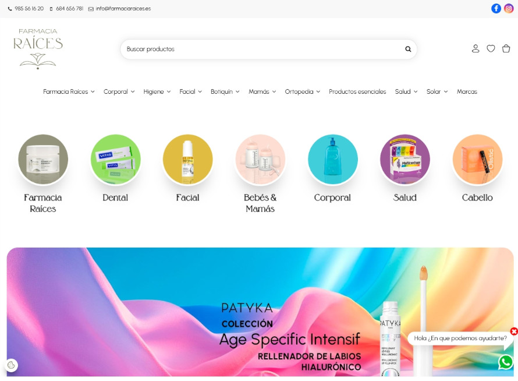This screenshot has height=381, width=518.
Task: Open the Patyka Age Specific Intensif banner
Action: 260,312
